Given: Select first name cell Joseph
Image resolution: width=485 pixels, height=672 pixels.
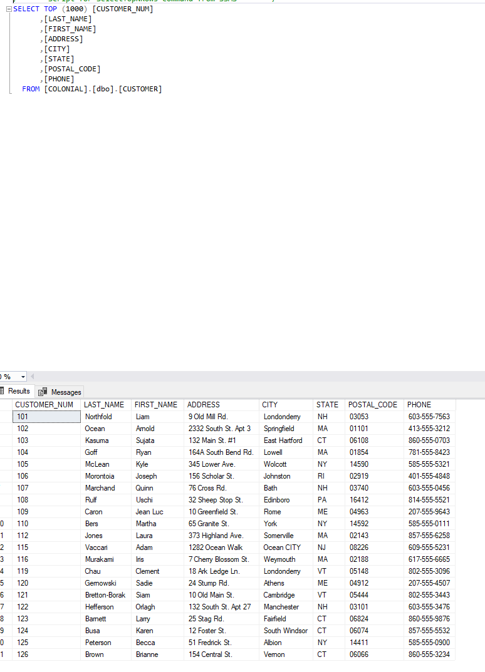Looking at the screenshot, I should [157, 476].
